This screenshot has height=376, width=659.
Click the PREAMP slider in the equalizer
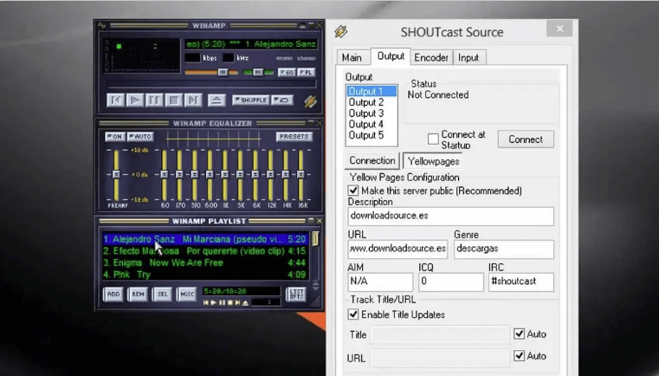click(116, 174)
